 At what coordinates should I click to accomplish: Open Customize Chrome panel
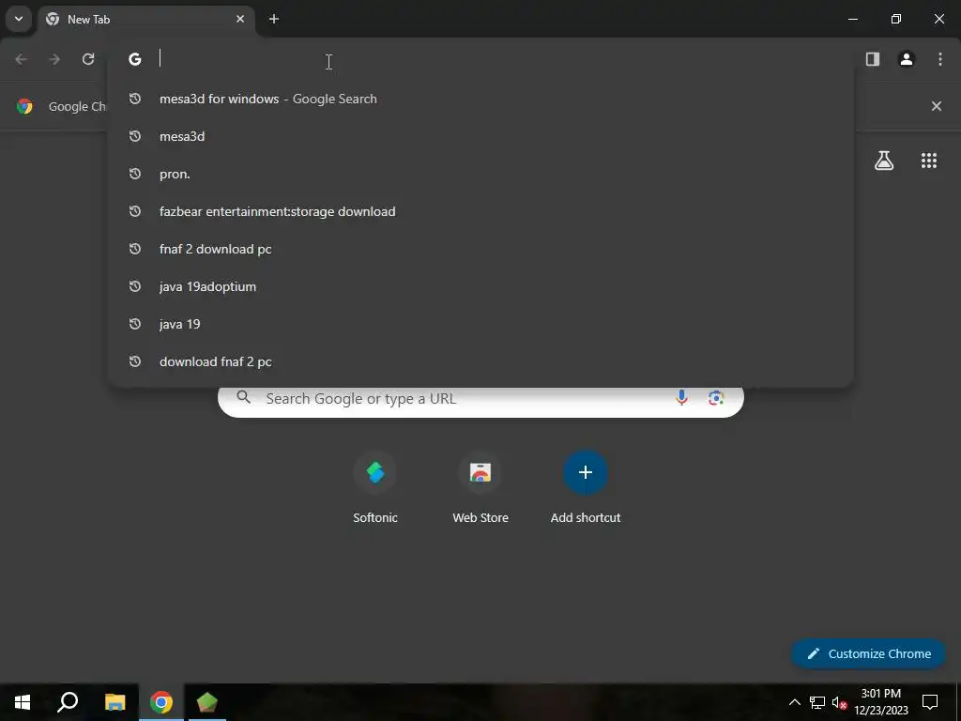[868, 653]
